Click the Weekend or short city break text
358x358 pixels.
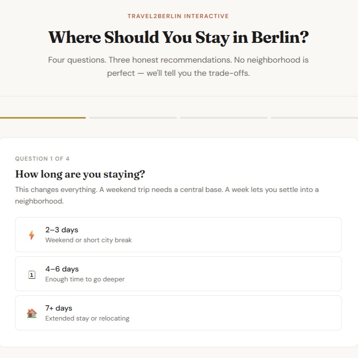pos(88,240)
